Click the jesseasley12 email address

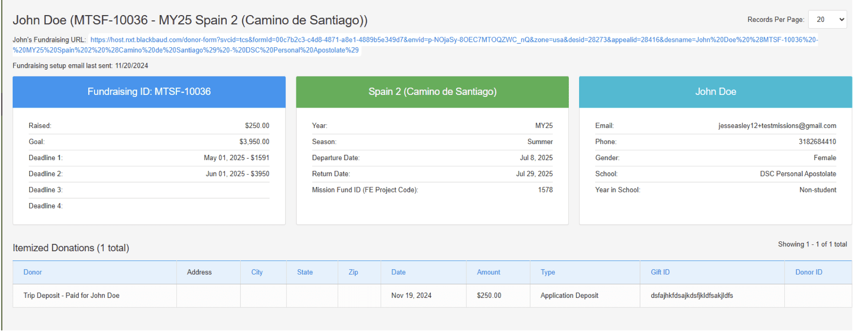coord(777,126)
